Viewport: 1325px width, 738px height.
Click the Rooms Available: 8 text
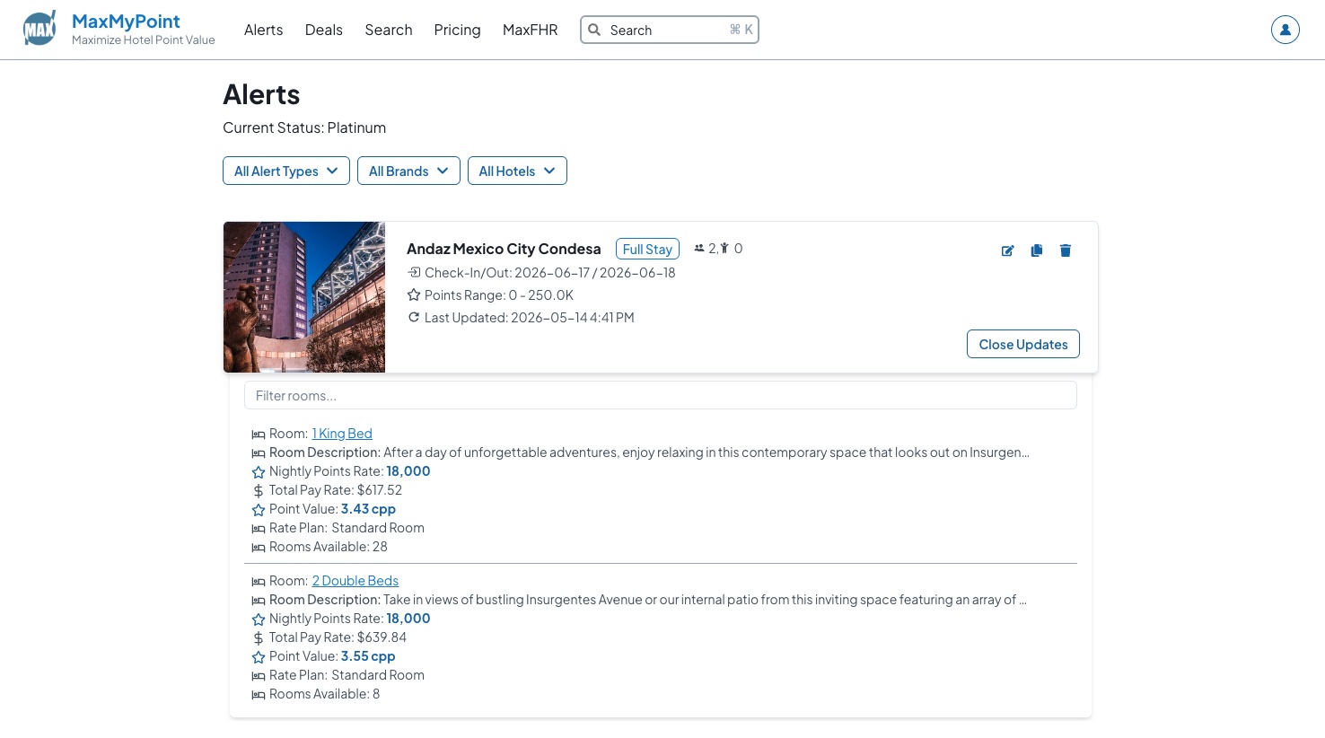pos(325,694)
